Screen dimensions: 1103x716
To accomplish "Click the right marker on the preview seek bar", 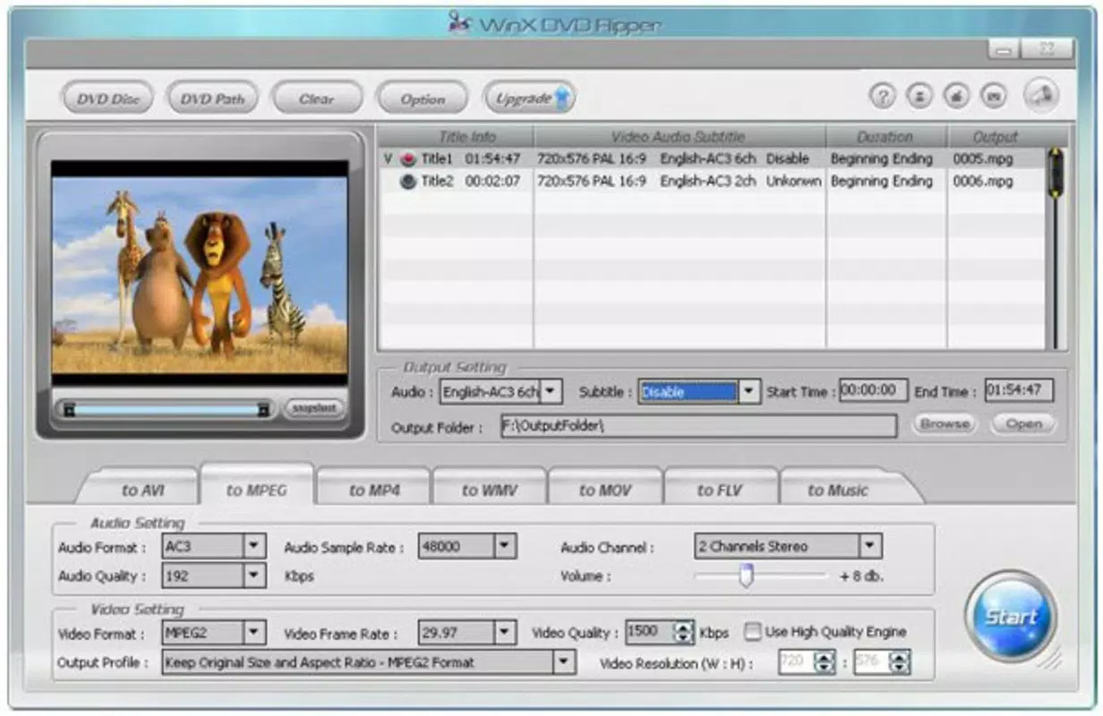I will tap(263, 409).
